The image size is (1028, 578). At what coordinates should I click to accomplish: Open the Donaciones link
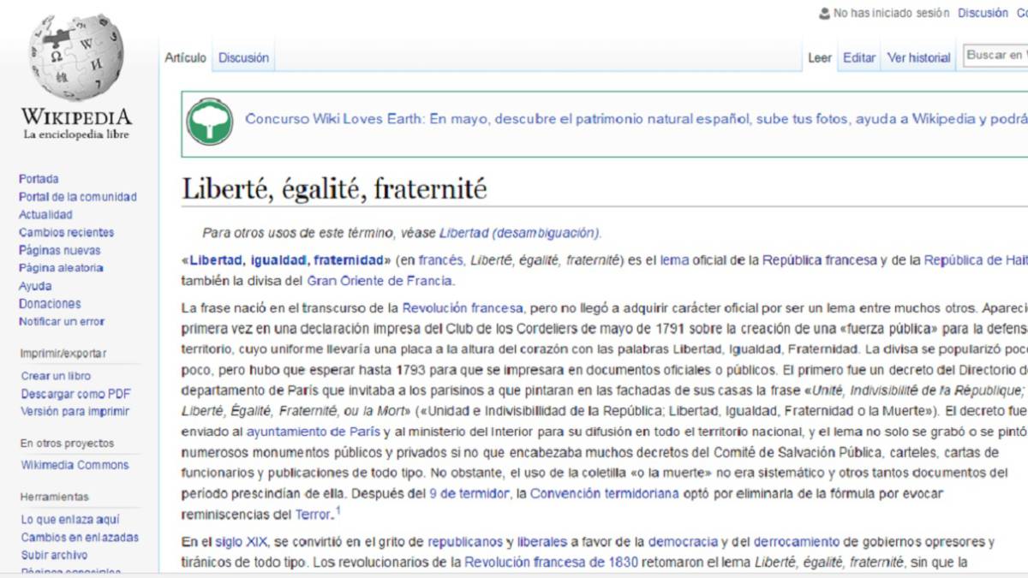(50, 304)
